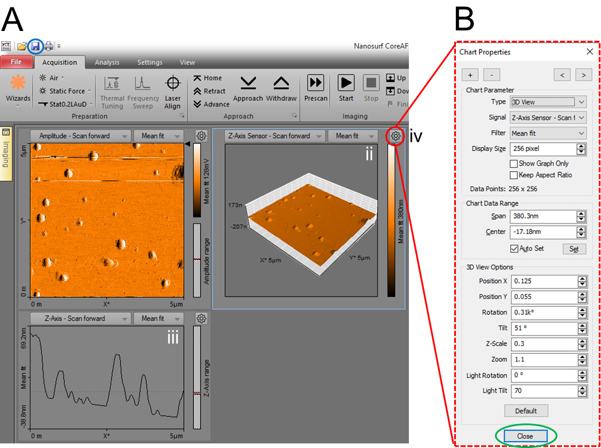Viewport: 601px width, 448px height.
Task: Click the Amplitude range indicator bar
Action: coord(197,260)
